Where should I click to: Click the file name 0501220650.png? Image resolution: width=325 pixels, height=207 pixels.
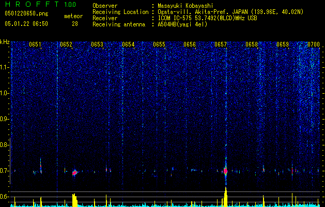pyautogui.click(x=26, y=13)
